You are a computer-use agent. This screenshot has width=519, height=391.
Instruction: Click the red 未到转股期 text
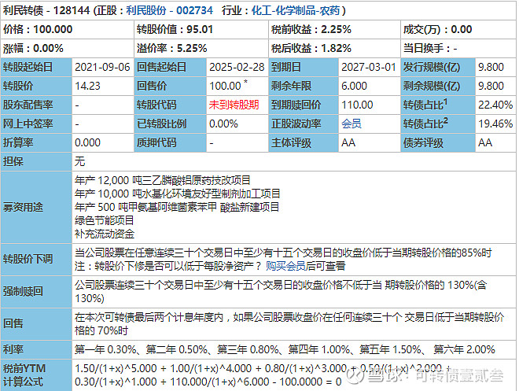pyautogui.click(x=234, y=105)
